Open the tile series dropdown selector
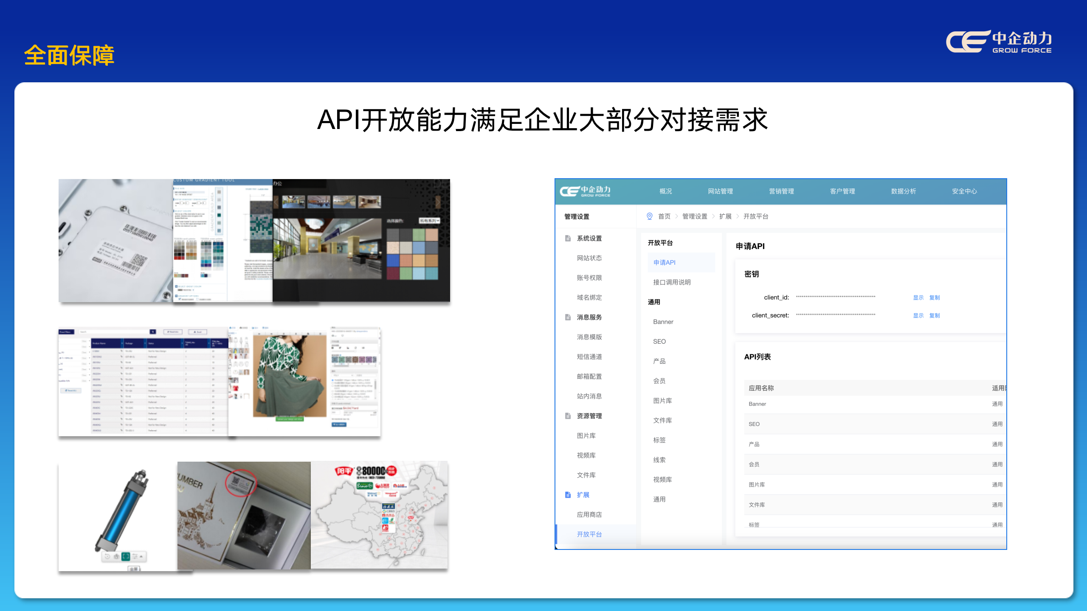 point(429,221)
